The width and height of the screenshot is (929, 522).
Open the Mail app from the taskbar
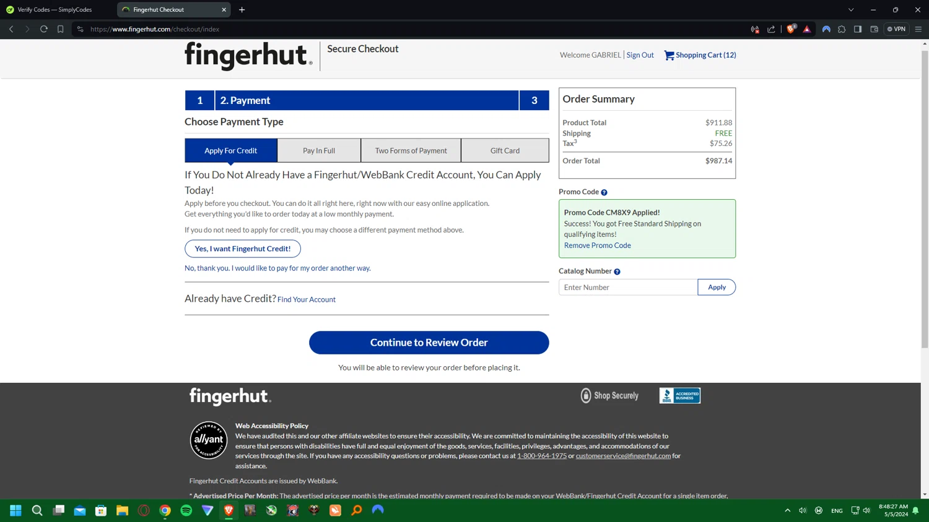pos(80,510)
